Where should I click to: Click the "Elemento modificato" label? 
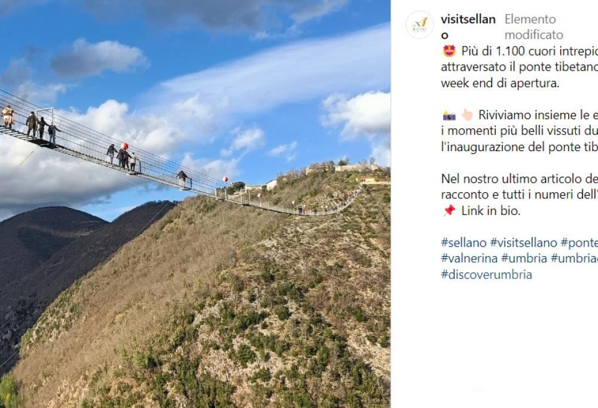[x=533, y=27]
